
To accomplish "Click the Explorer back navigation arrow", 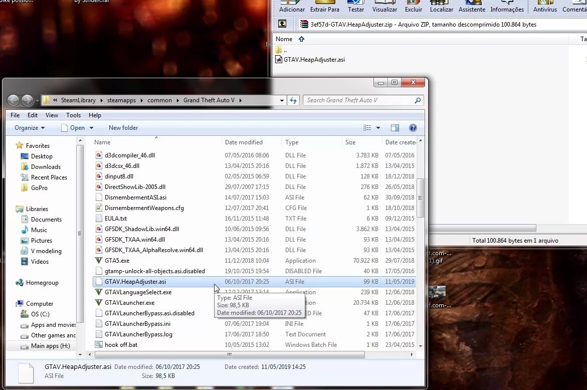I will [14, 100].
